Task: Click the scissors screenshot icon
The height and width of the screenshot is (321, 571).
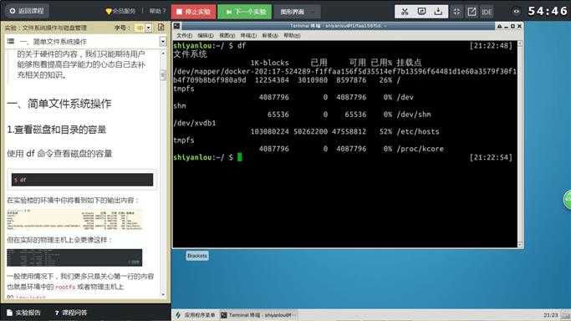Action: point(405,12)
